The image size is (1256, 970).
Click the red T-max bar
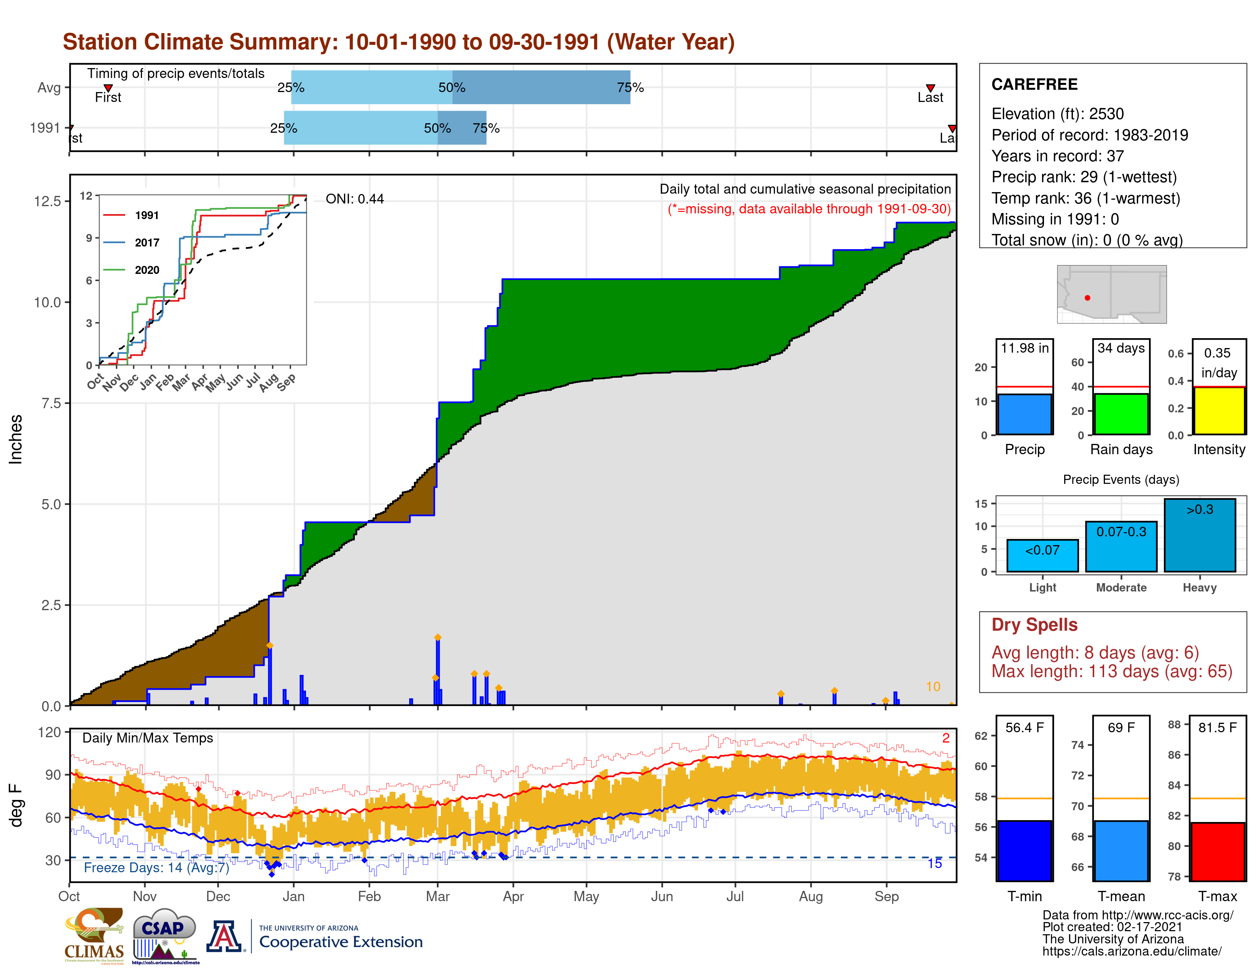point(1218,852)
